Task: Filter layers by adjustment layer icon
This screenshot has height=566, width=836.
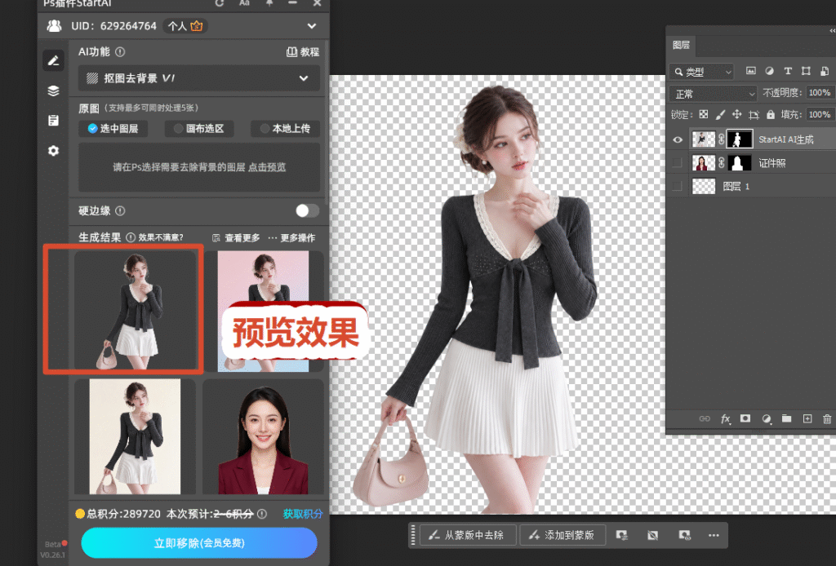Action: (x=769, y=71)
